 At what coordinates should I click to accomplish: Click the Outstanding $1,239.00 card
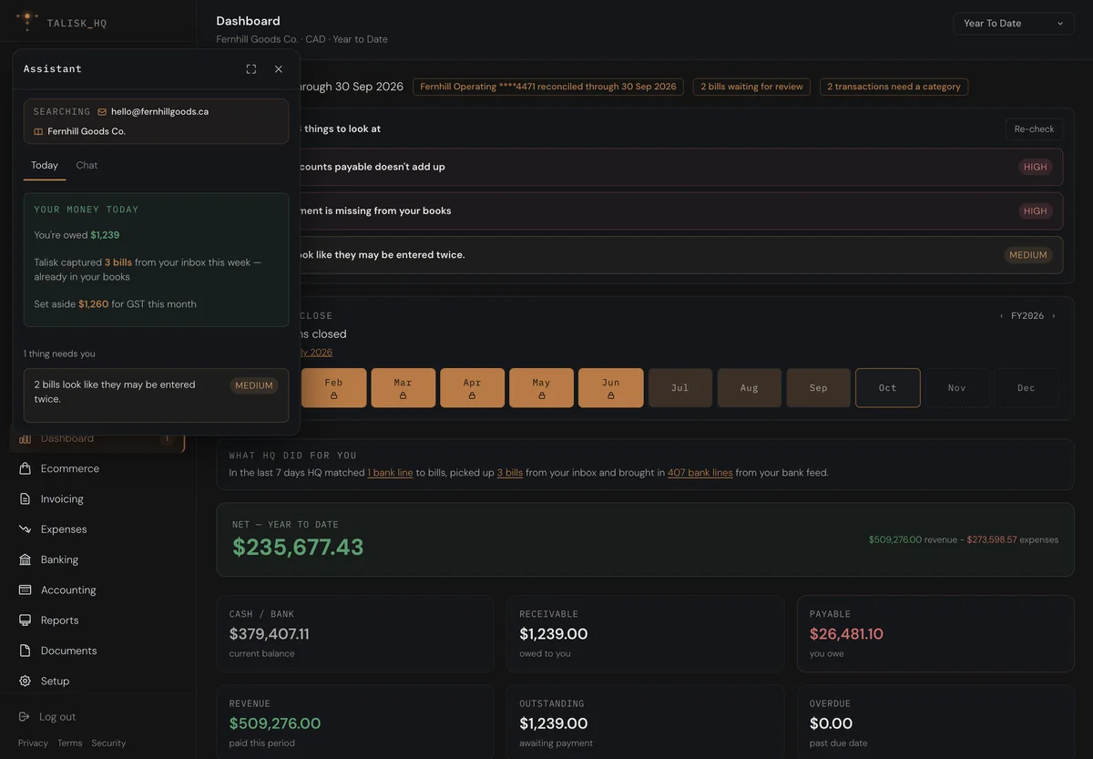click(x=645, y=722)
